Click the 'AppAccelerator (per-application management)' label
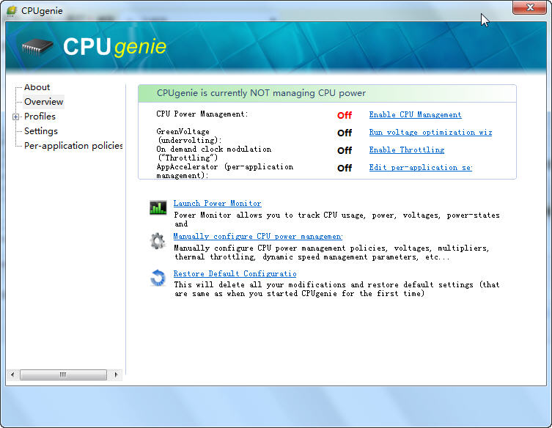The height and width of the screenshot is (428, 552). [x=224, y=171]
